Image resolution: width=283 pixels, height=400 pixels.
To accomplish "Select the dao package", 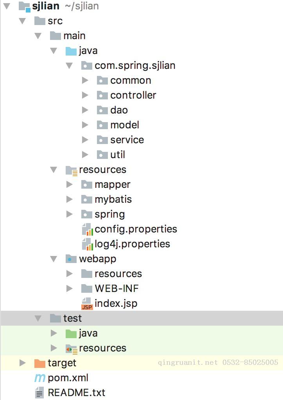I will click(119, 110).
